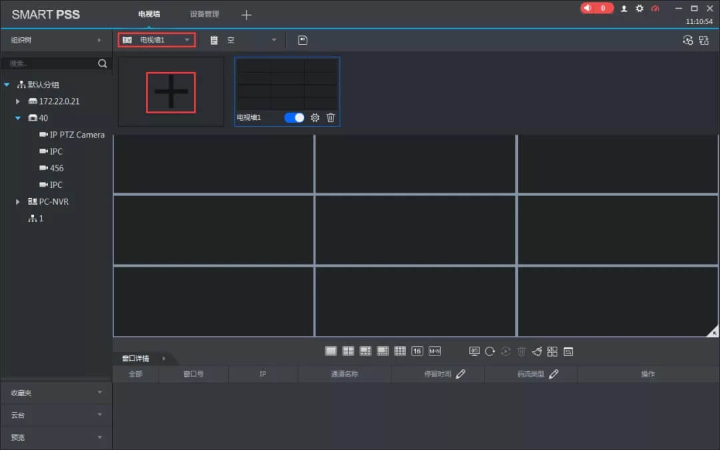Open a new tab with plus button

tap(246, 15)
